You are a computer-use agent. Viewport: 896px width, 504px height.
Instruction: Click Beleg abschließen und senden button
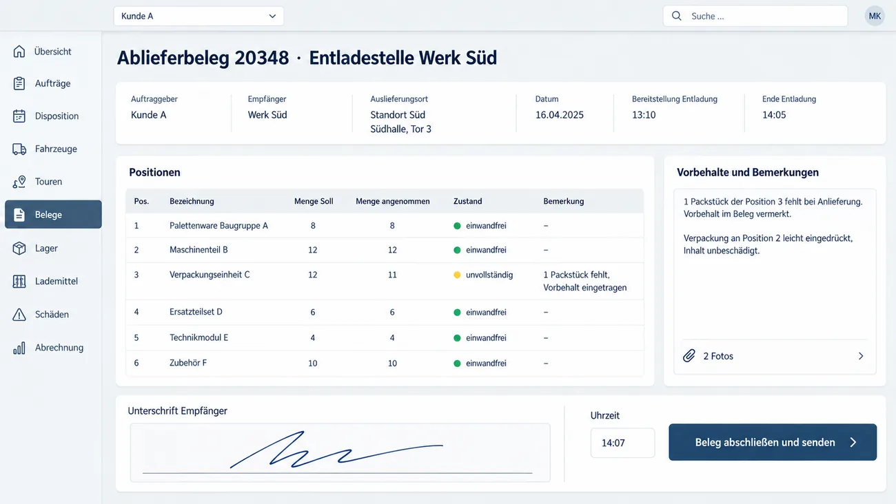(x=773, y=442)
